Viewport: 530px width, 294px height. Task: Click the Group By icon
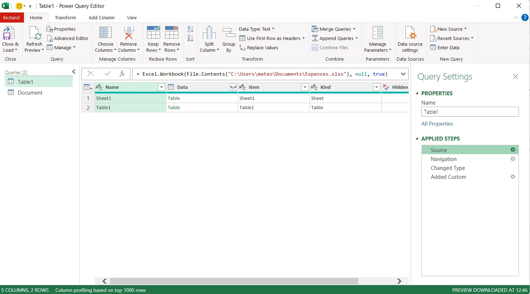(x=229, y=34)
